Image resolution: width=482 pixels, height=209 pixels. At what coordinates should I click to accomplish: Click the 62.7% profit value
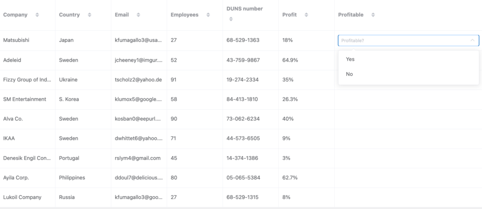point(290,178)
